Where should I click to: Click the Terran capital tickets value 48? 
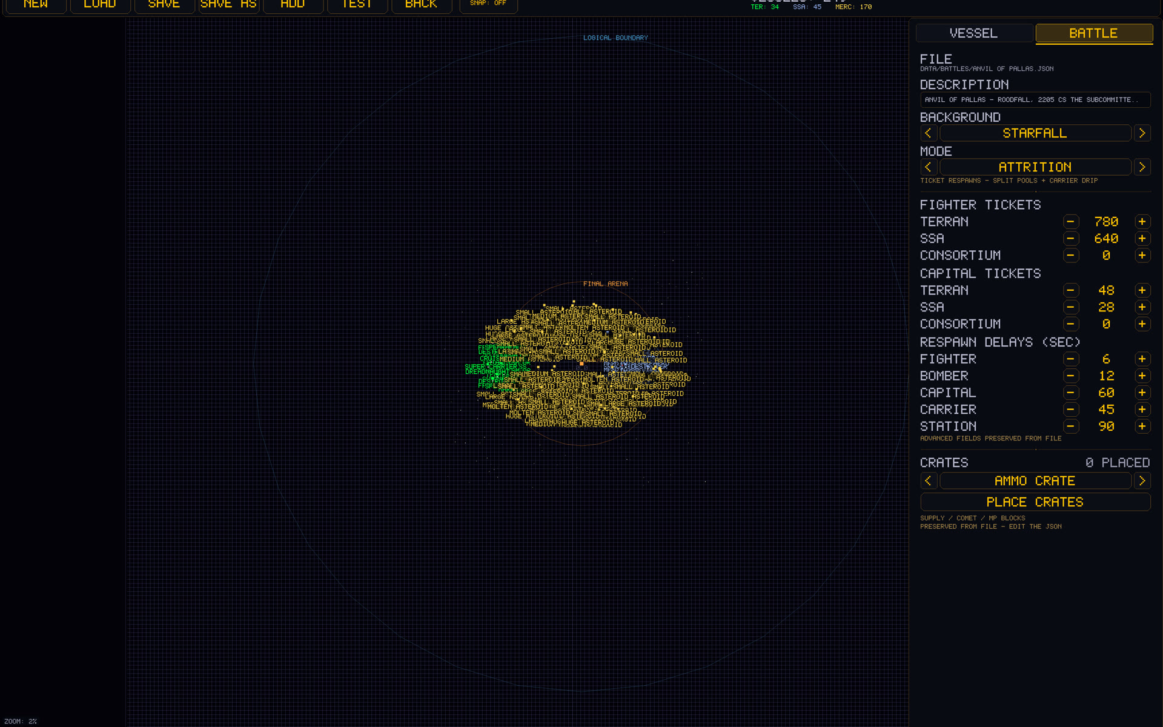coord(1106,290)
